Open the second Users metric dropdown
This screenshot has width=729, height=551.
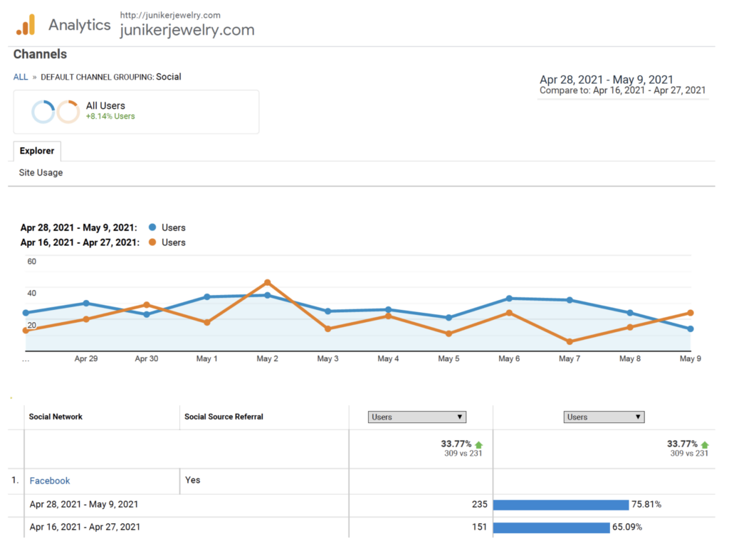(604, 417)
